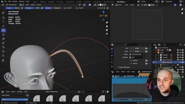
Task: Click the refresh User Library icon
Action: click(x=27, y=95)
